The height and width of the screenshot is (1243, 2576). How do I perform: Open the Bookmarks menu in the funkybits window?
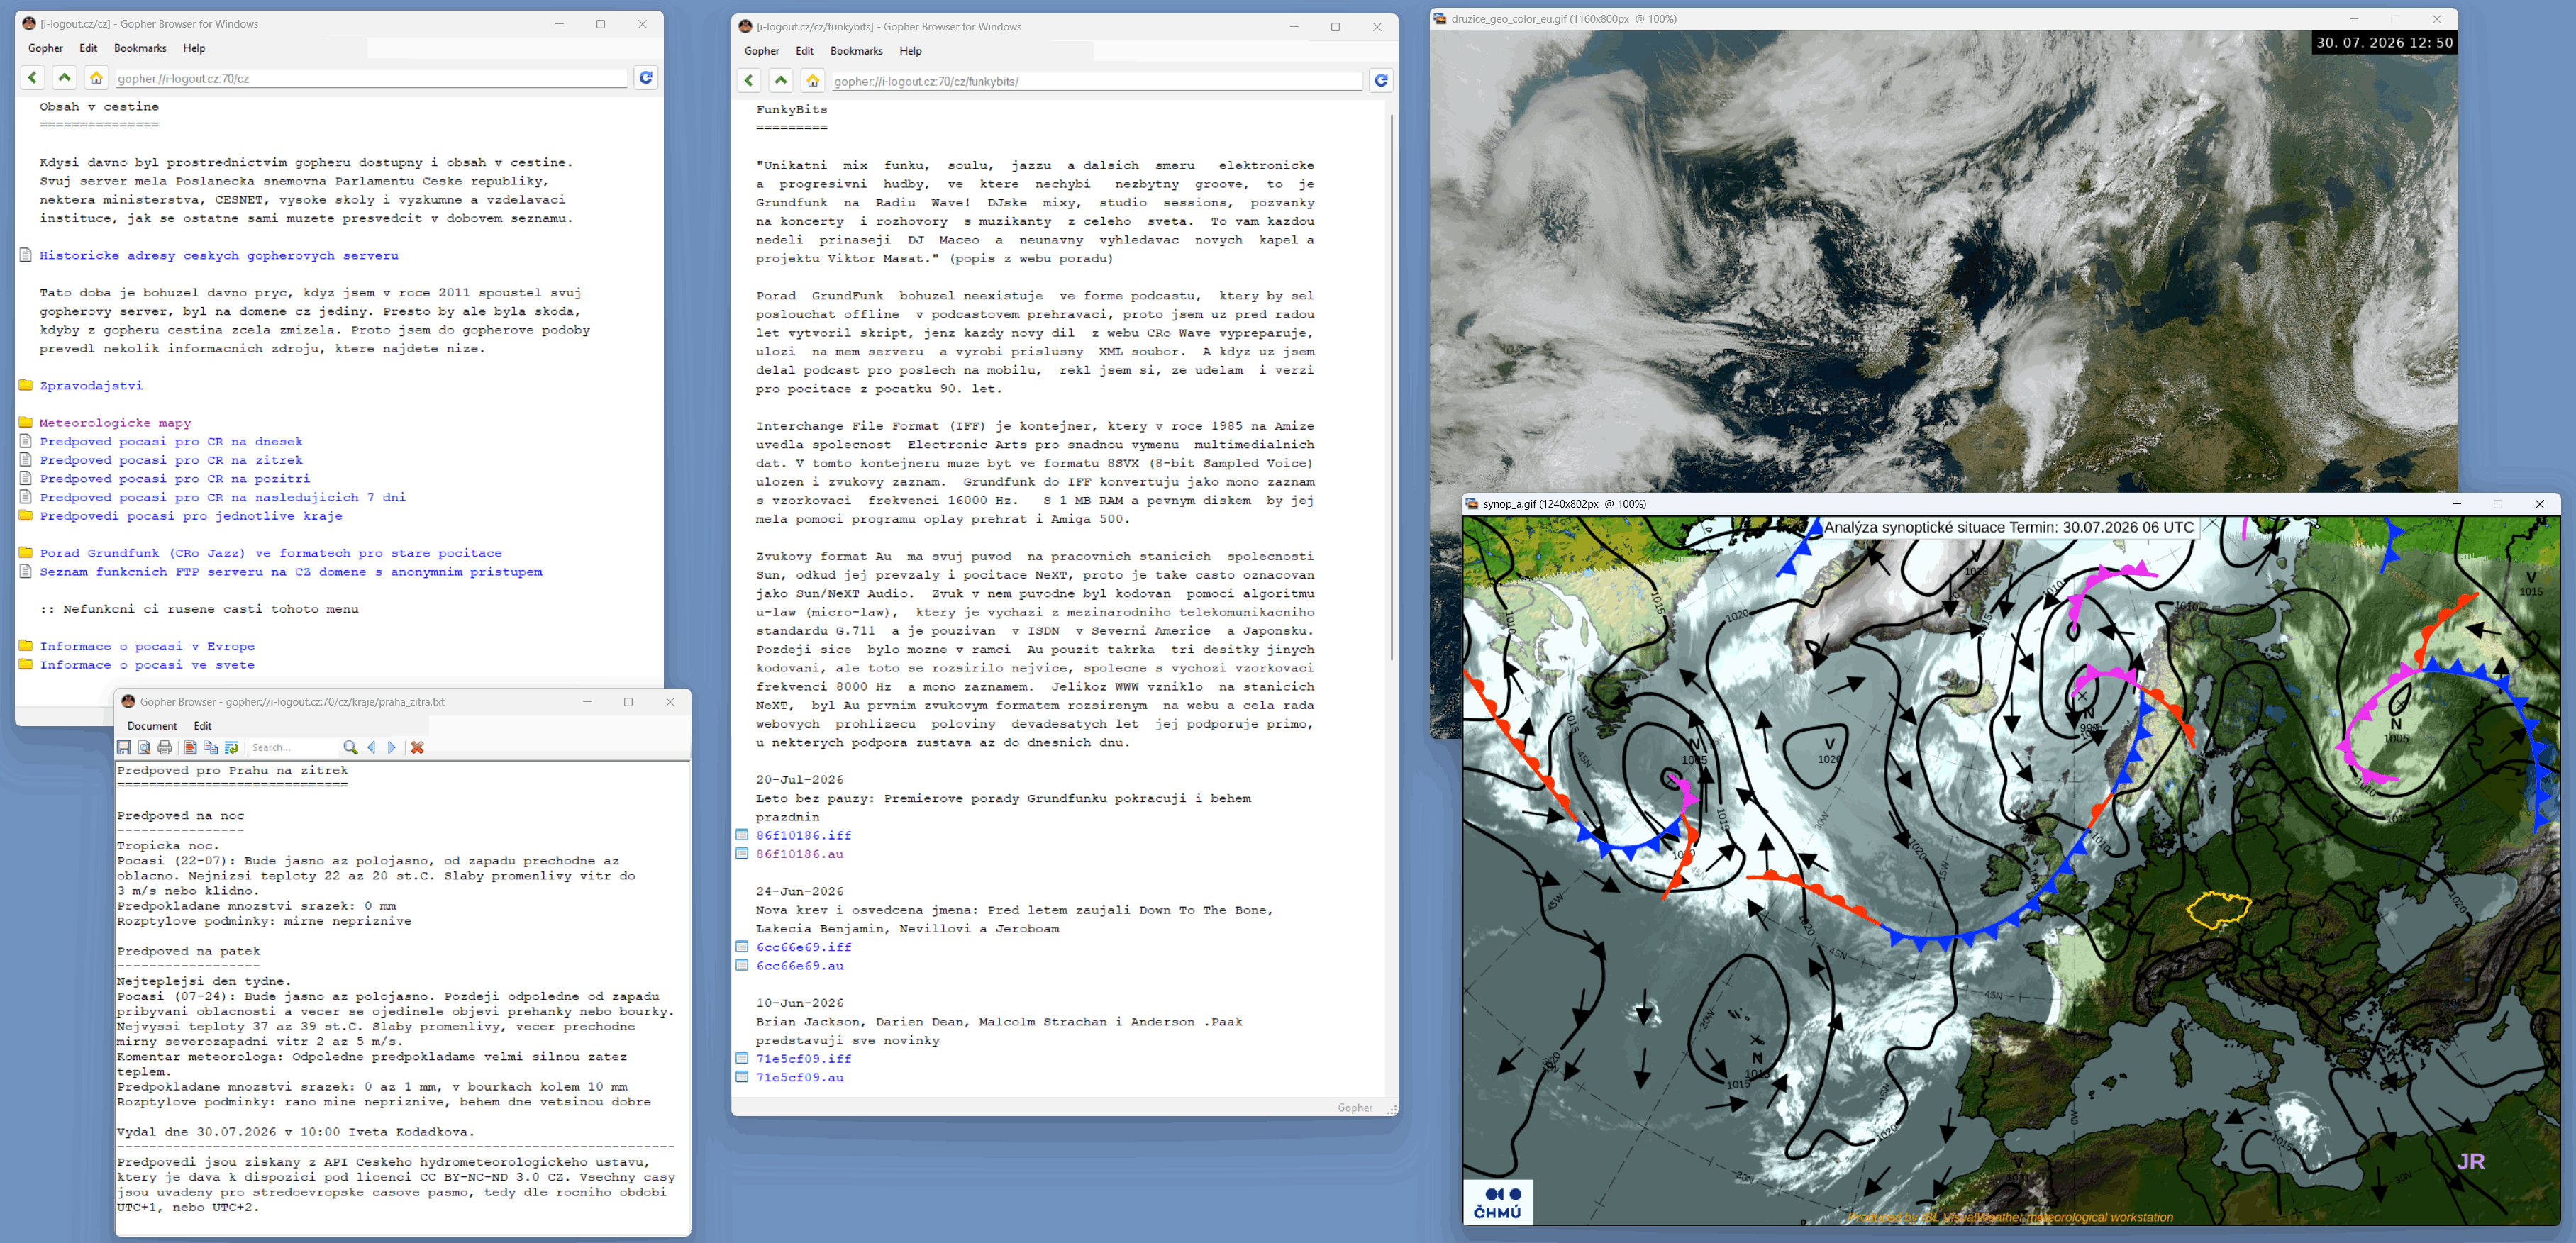click(x=857, y=51)
